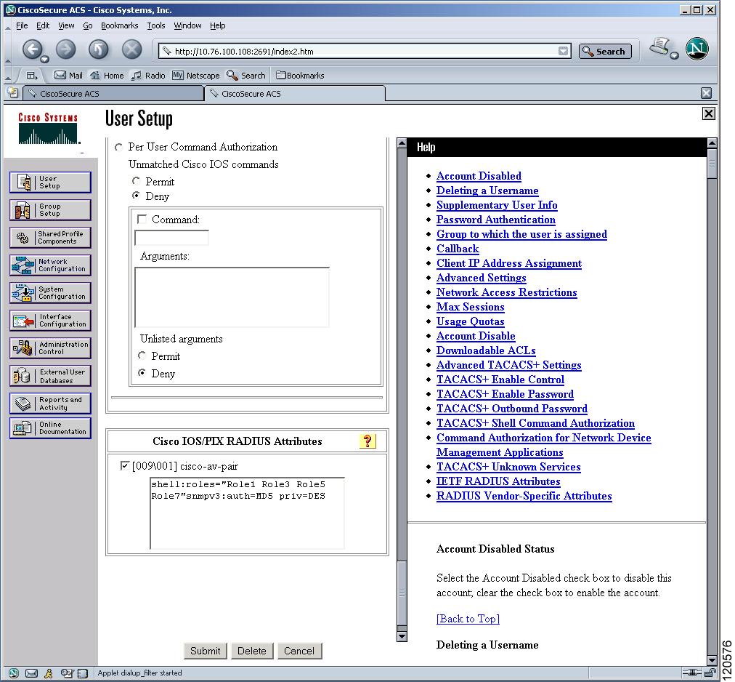
Task: Click the Cancel button
Action: [299, 651]
